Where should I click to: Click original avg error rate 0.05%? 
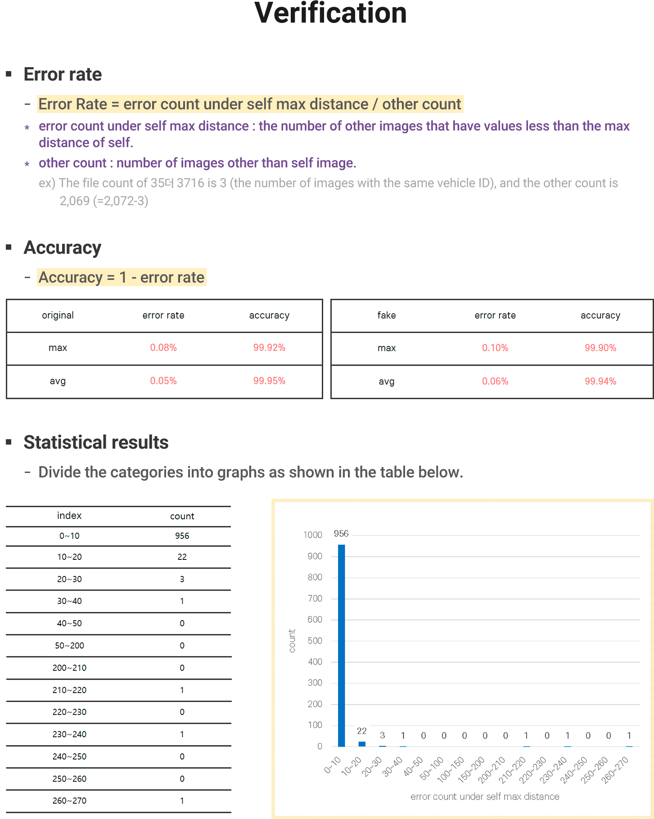163,381
